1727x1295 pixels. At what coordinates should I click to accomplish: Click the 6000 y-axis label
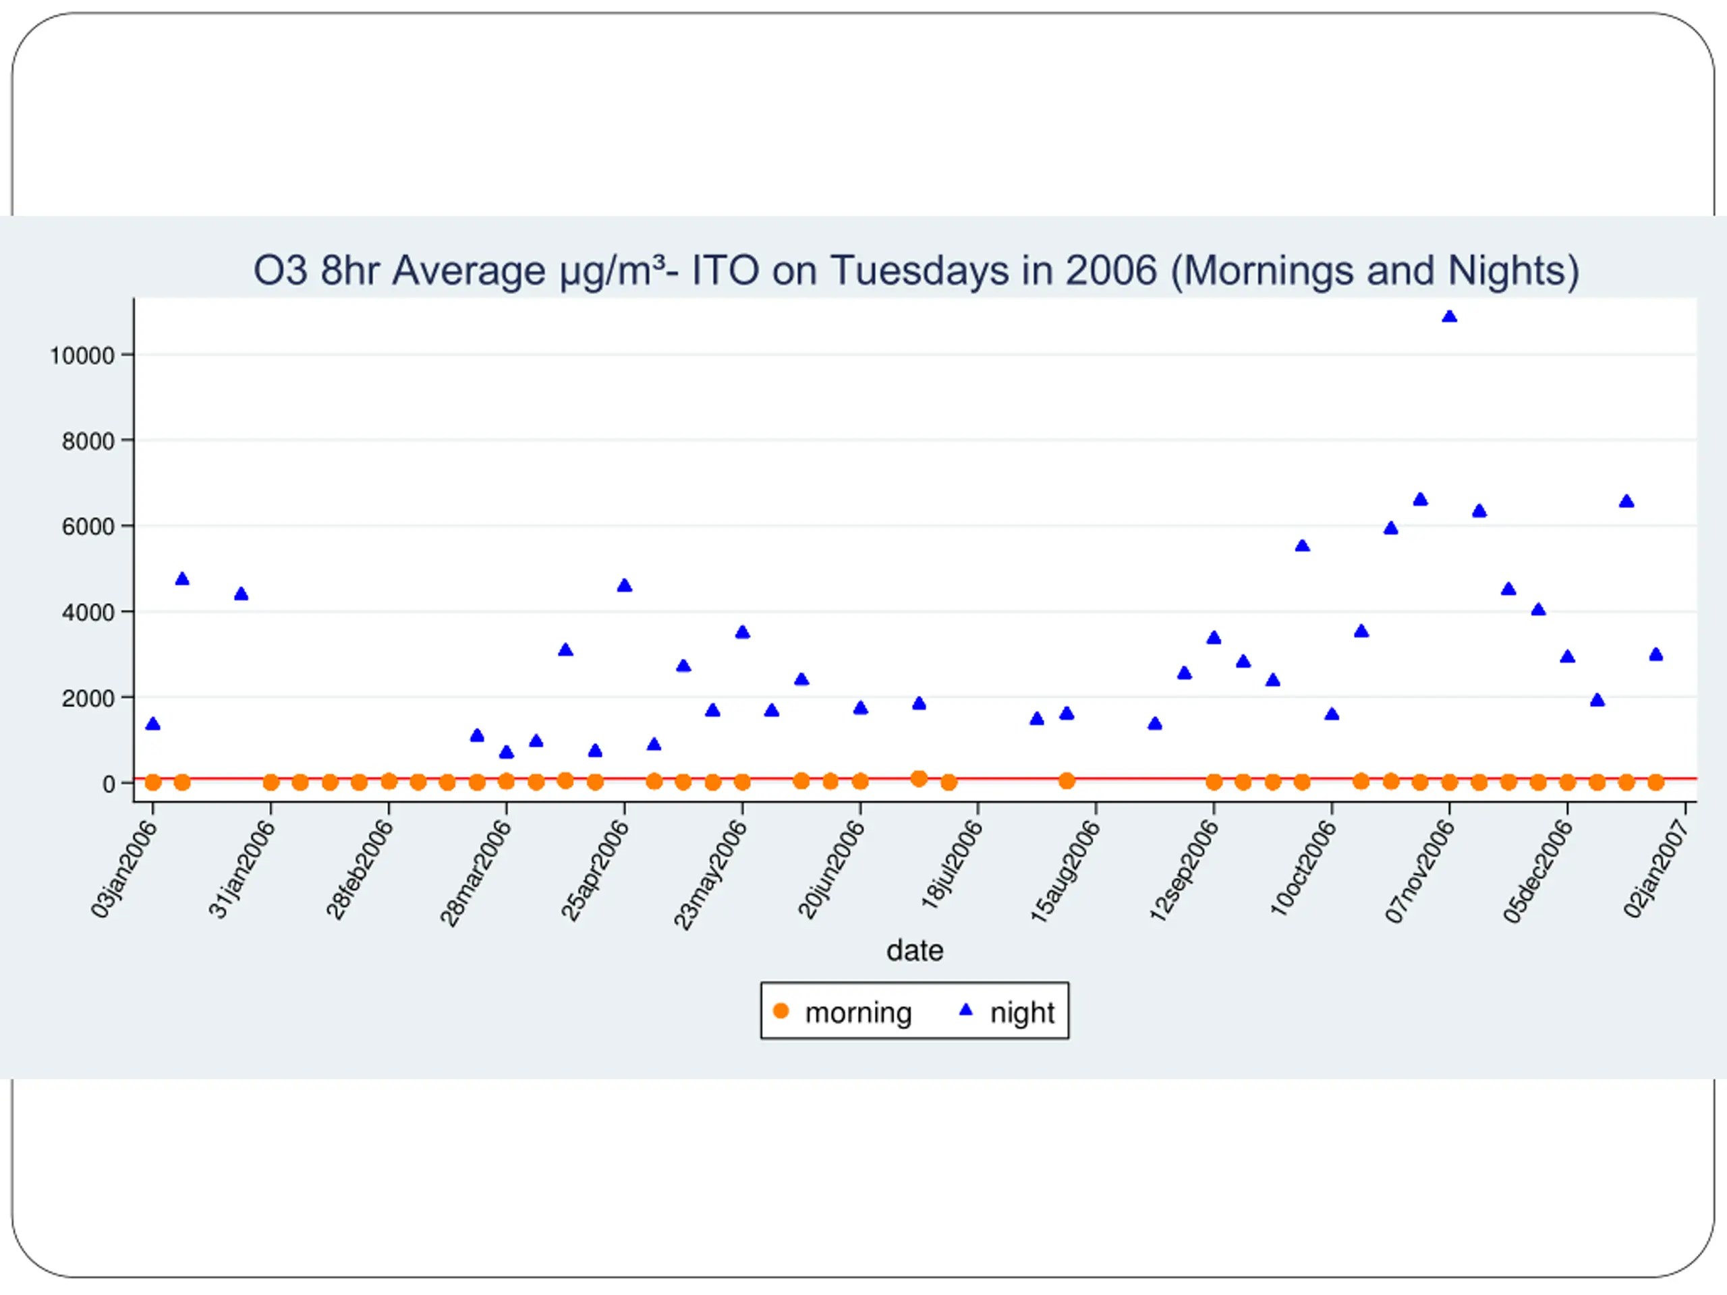(x=88, y=527)
